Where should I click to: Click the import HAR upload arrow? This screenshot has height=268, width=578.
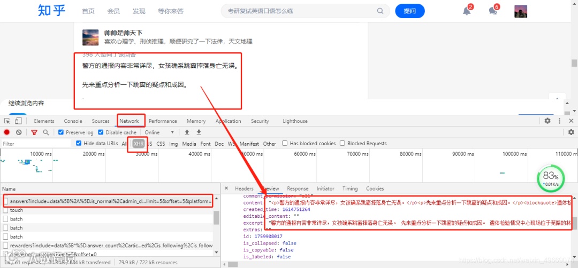pos(187,132)
